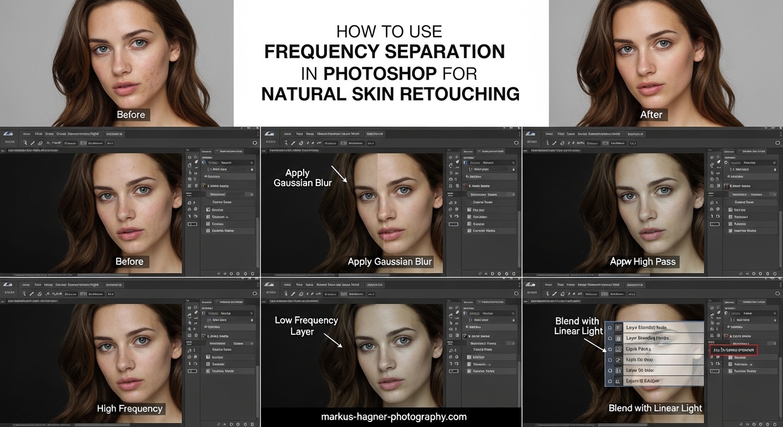Click vertical scrollbar in Gaussian Blur panel's right sidebar

click(519, 239)
